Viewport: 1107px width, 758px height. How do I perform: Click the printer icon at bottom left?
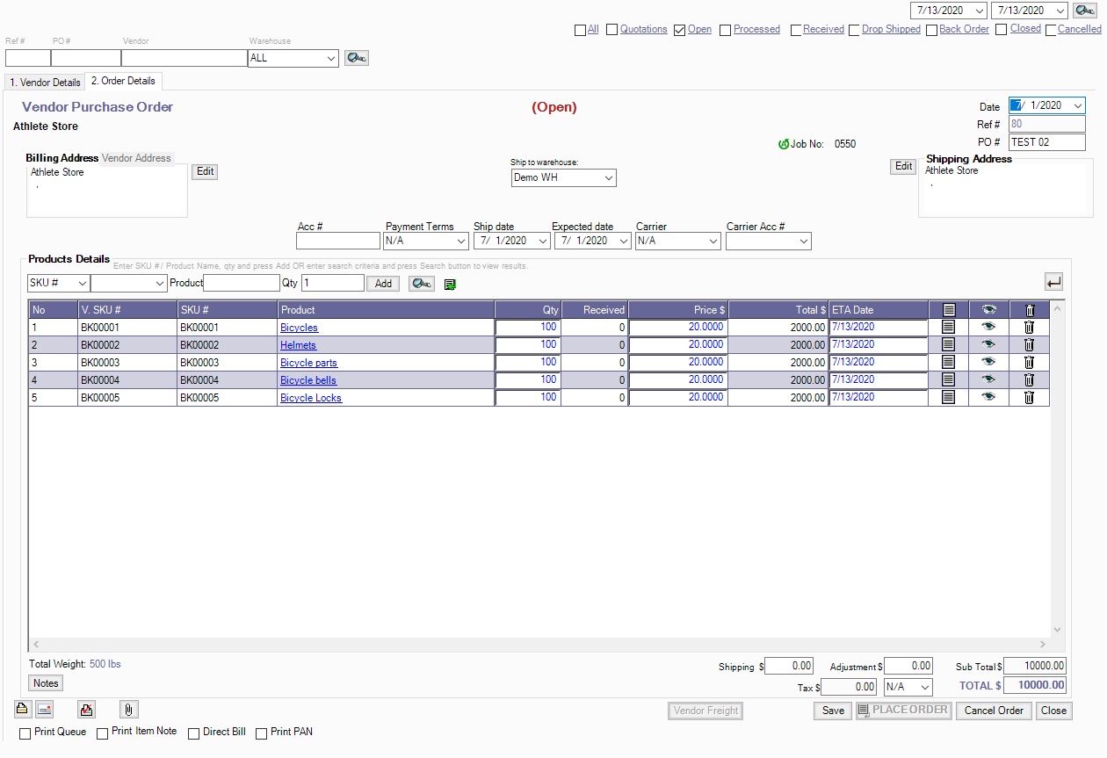pyautogui.click(x=22, y=710)
